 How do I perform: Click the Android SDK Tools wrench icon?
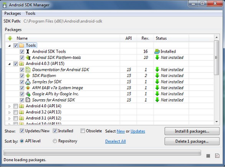[28, 51]
